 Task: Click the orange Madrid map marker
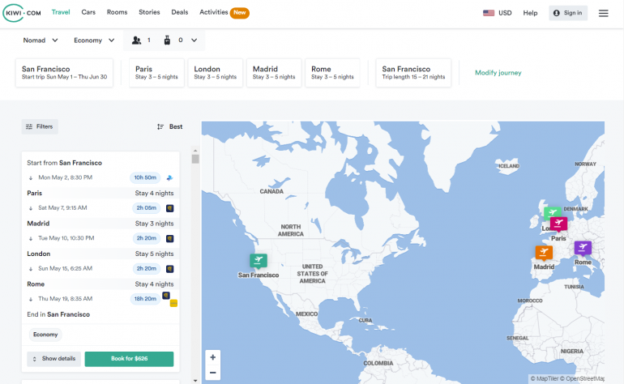[x=544, y=253]
